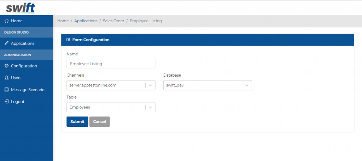Viewport: 362px width, 161px height.
Task: Go to Applications breadcrumb link
Action: pos(86,21)
